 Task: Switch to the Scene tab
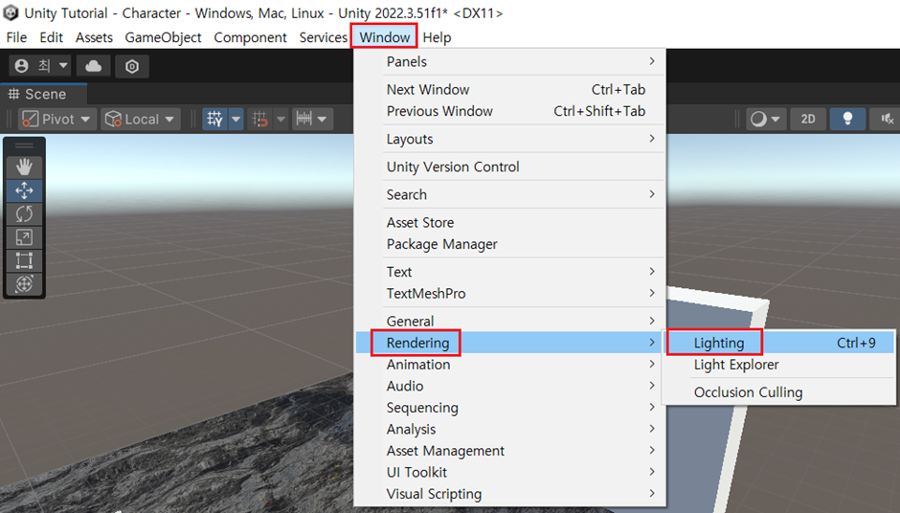[x=44, y=94]
